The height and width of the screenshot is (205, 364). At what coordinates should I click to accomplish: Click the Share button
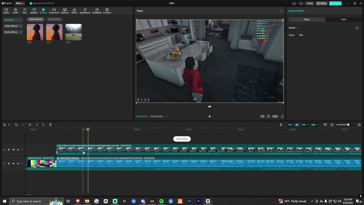point(322,3)
